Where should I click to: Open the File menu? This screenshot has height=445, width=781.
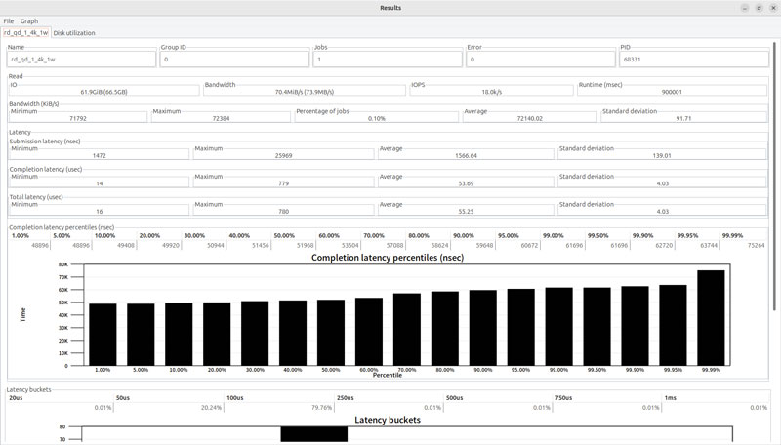coord(9,20)
